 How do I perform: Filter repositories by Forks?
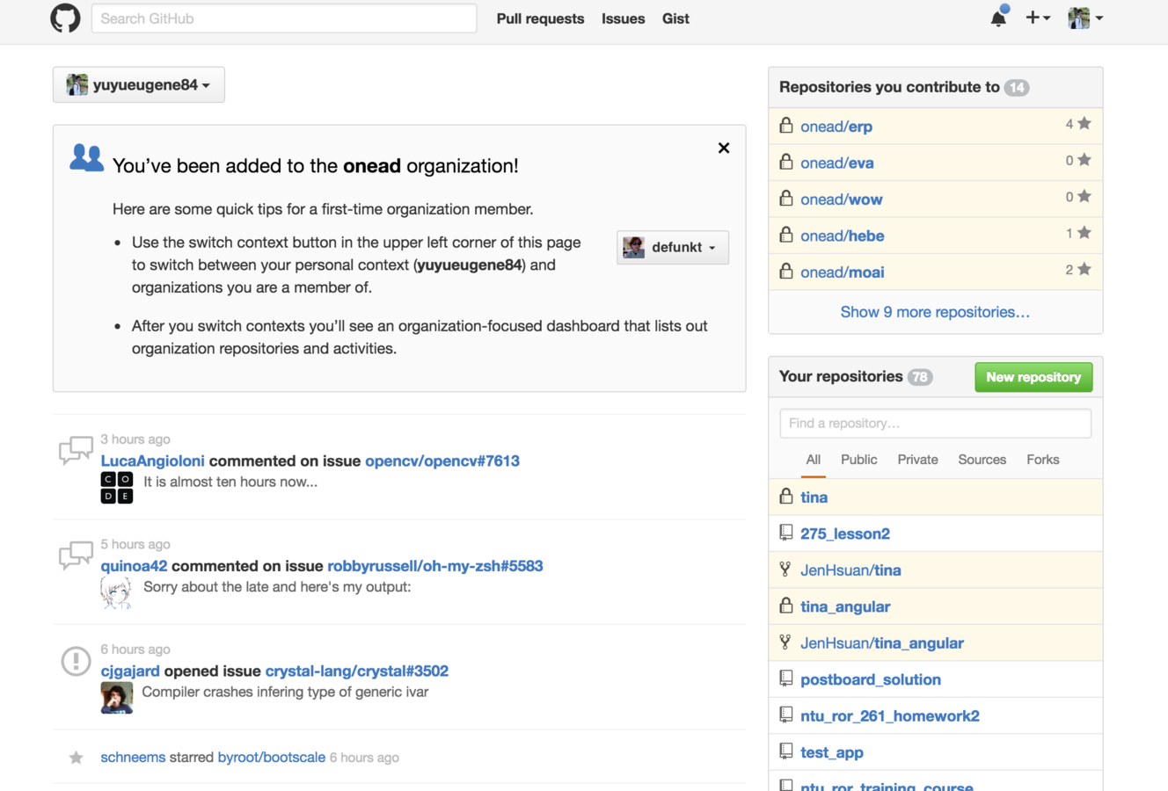(1043, 460)
